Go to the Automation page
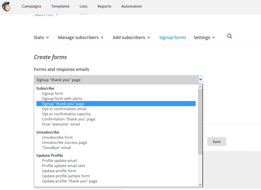The width and height of the screenshot is (261, 190). point(132,6)
